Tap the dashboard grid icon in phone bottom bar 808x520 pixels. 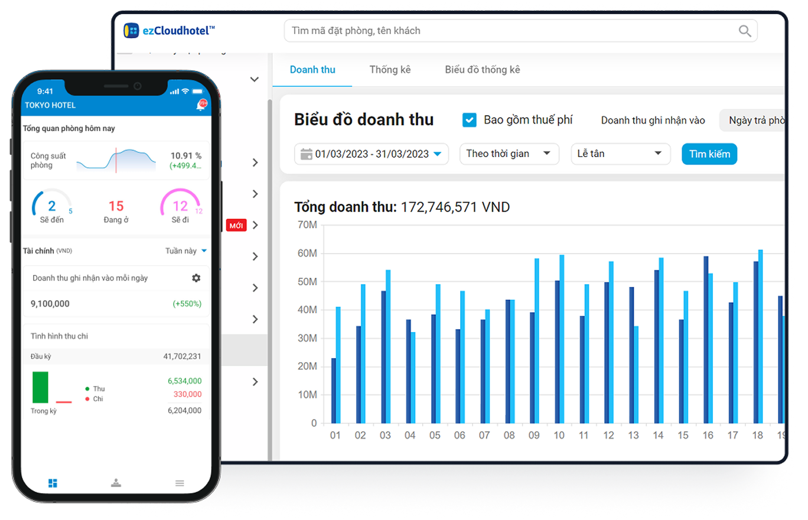pos(53,483)
